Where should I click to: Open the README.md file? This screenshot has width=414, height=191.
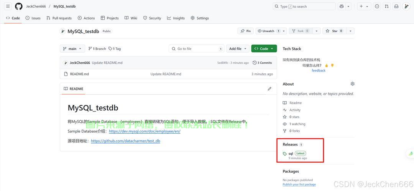click(79, 74)
